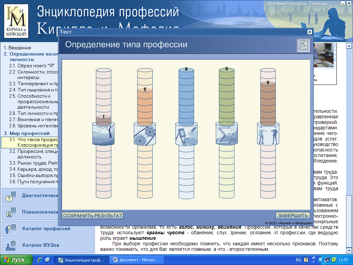Open the Помощь menu

click(x=319, y=4)
